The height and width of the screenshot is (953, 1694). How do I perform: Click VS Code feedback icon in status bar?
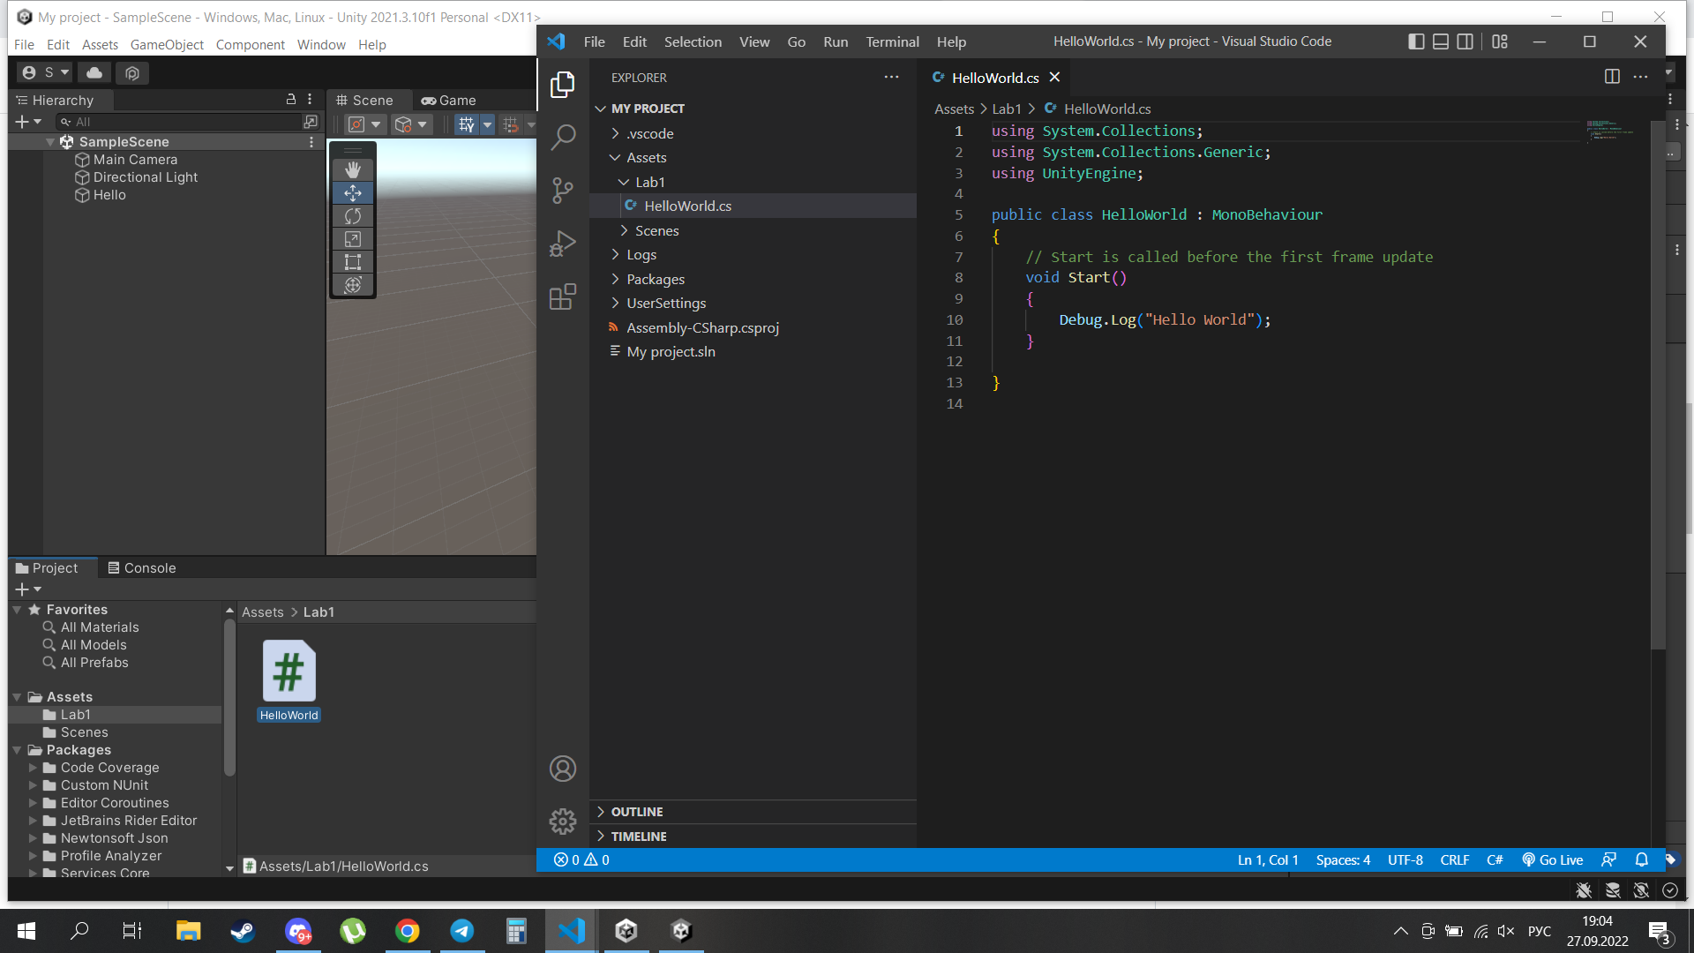[x=1609, y=860]
